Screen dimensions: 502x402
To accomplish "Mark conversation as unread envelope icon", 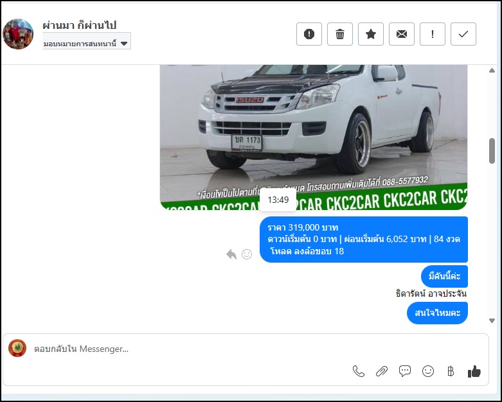I will [x=402, y=34].
